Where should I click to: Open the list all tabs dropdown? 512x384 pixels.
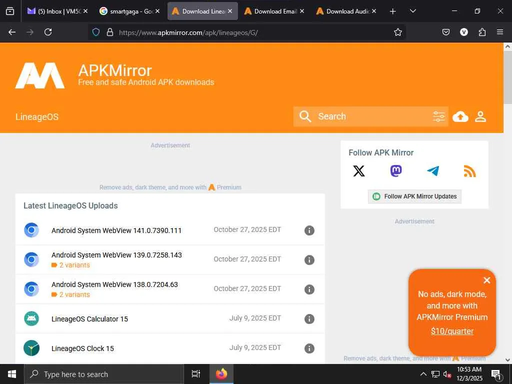pyautogui.click(x=412, y=11)
